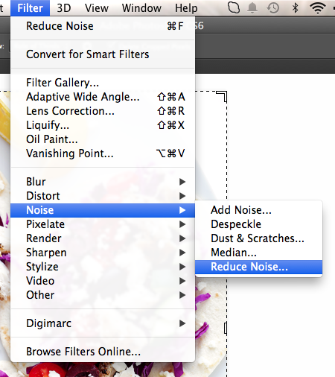Click the Evernote icon in menu bar
Screen dimensions: 335x377
pos(234,7)
